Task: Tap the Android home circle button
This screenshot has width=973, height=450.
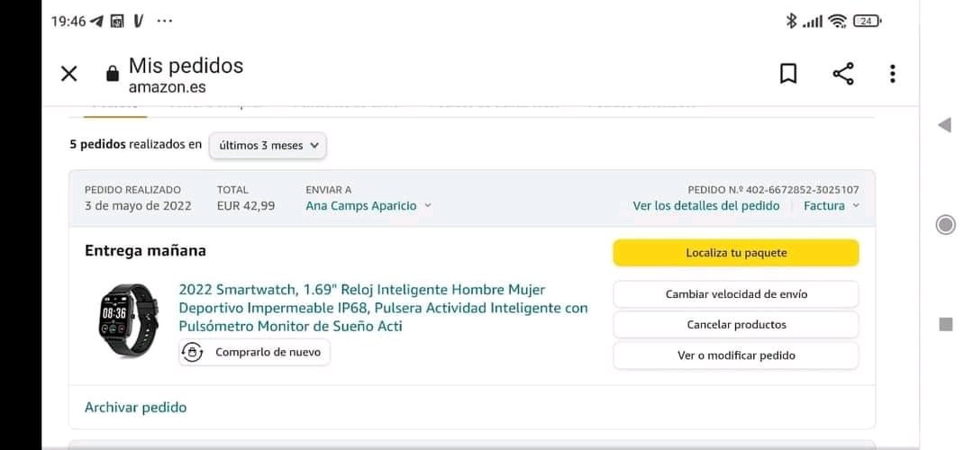Action: [x=945, y=225]
